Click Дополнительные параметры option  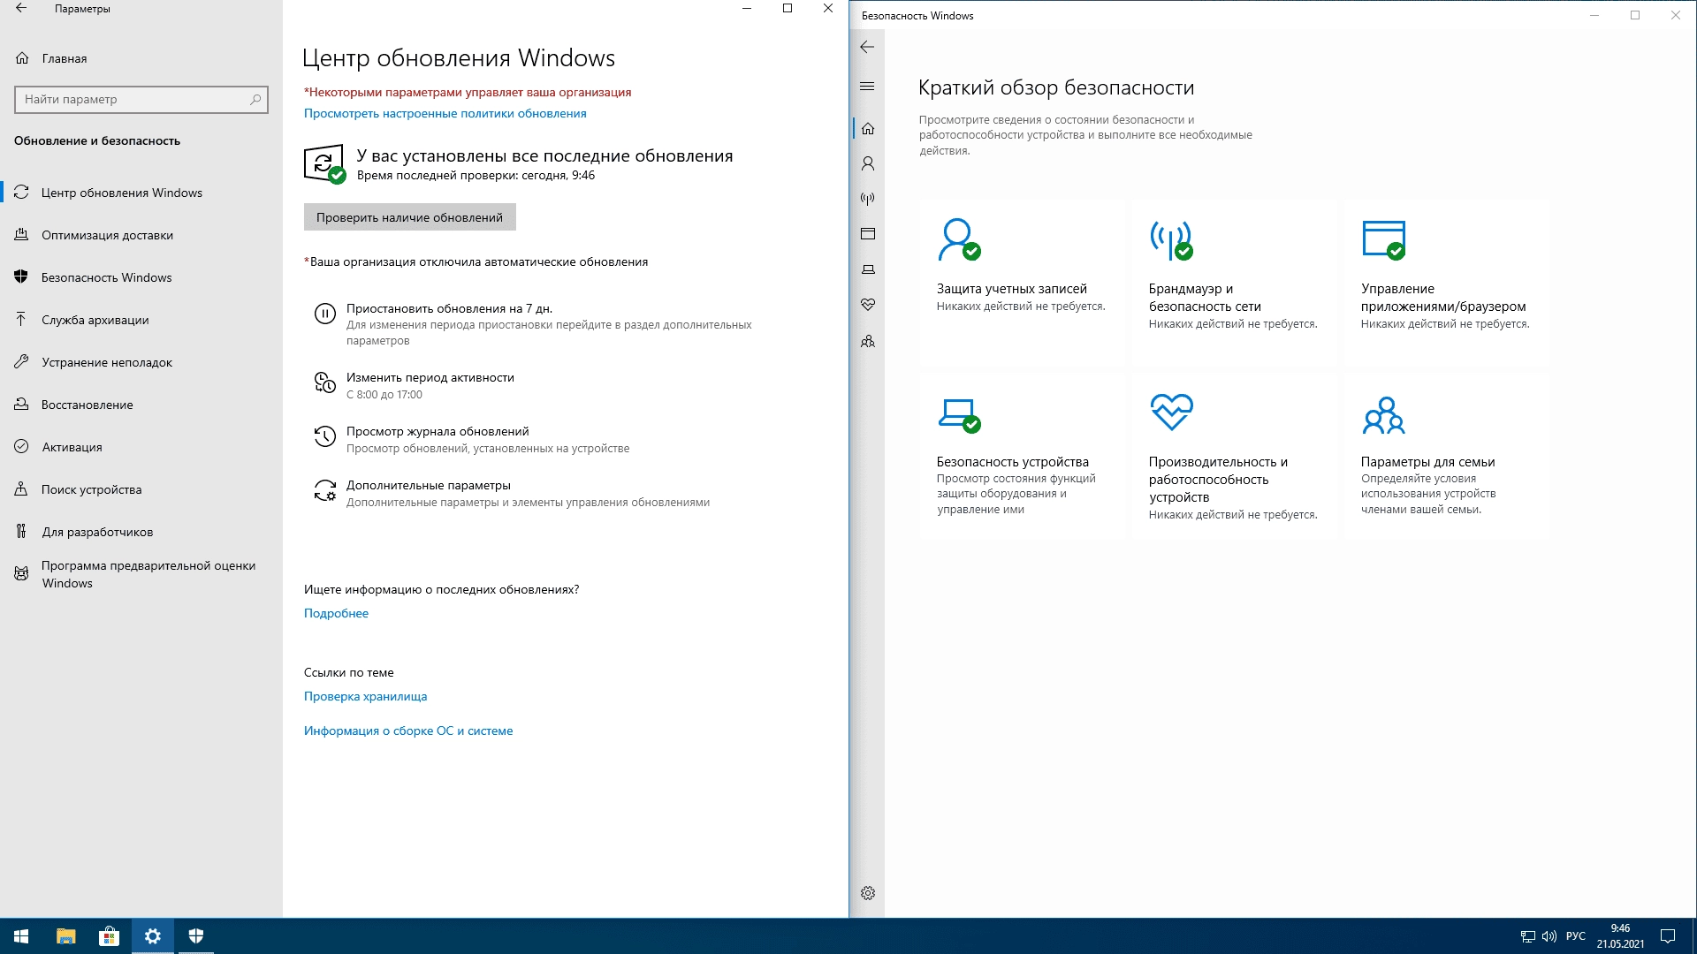point(428,485)
